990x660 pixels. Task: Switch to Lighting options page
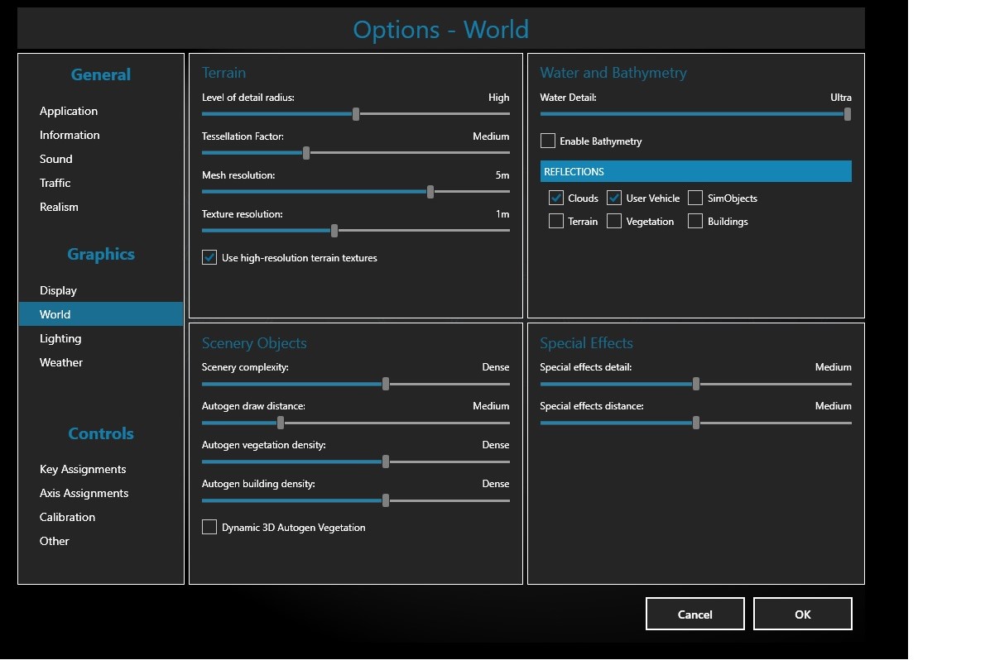[60, 339]
